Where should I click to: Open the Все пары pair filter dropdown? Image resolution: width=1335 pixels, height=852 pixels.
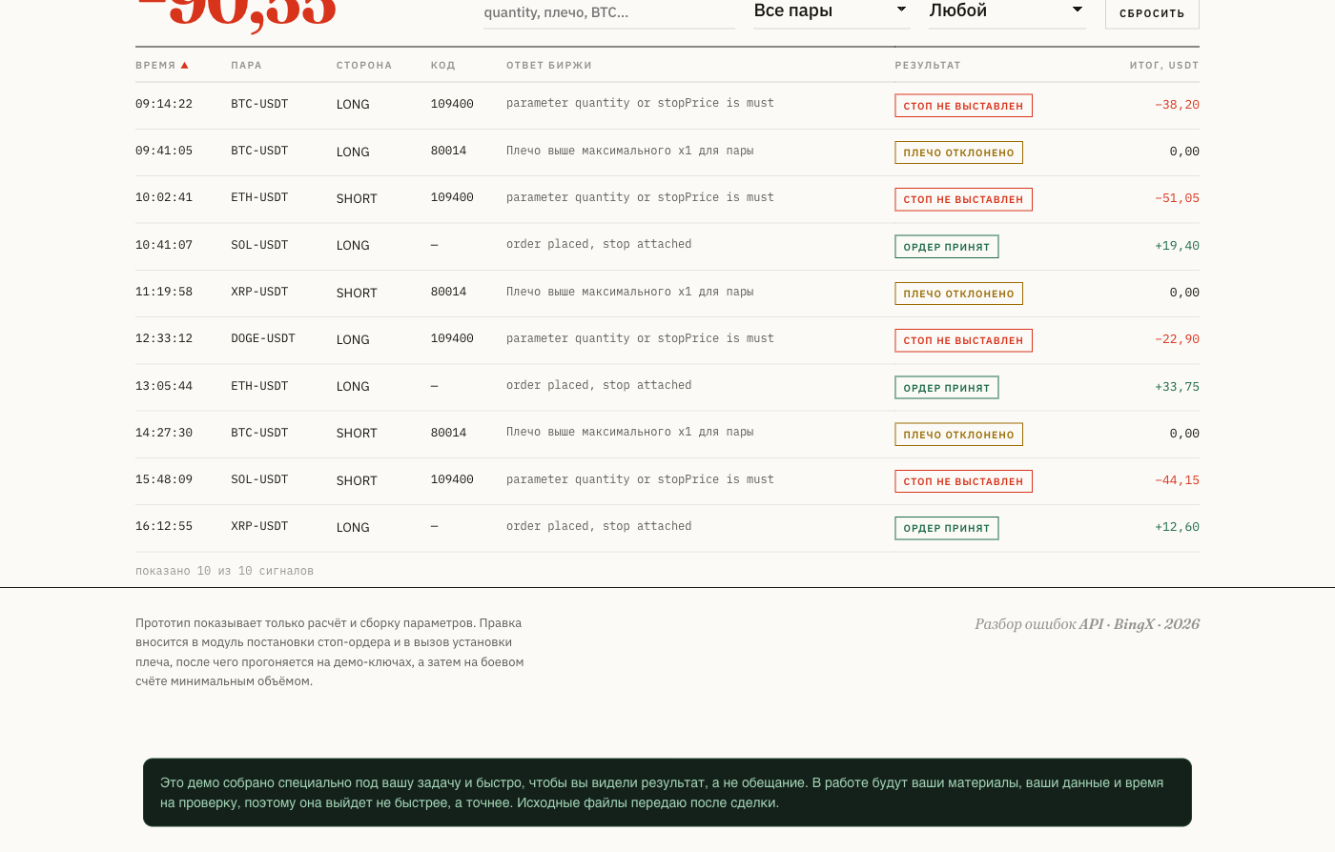point(832,11)
